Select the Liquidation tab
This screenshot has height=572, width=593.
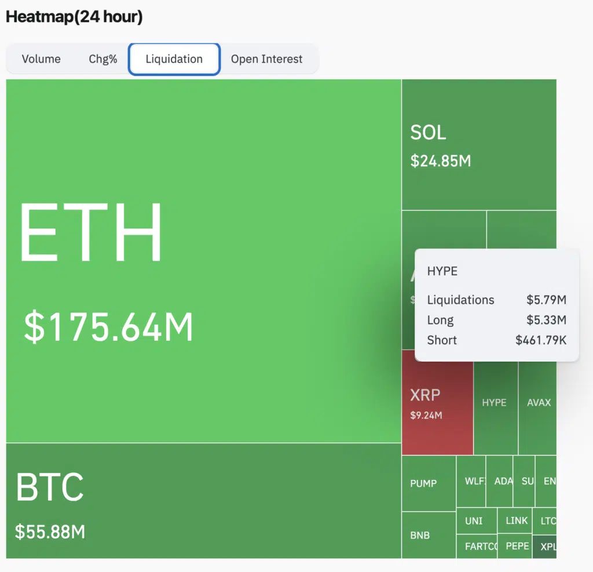[x=174, y=59]
